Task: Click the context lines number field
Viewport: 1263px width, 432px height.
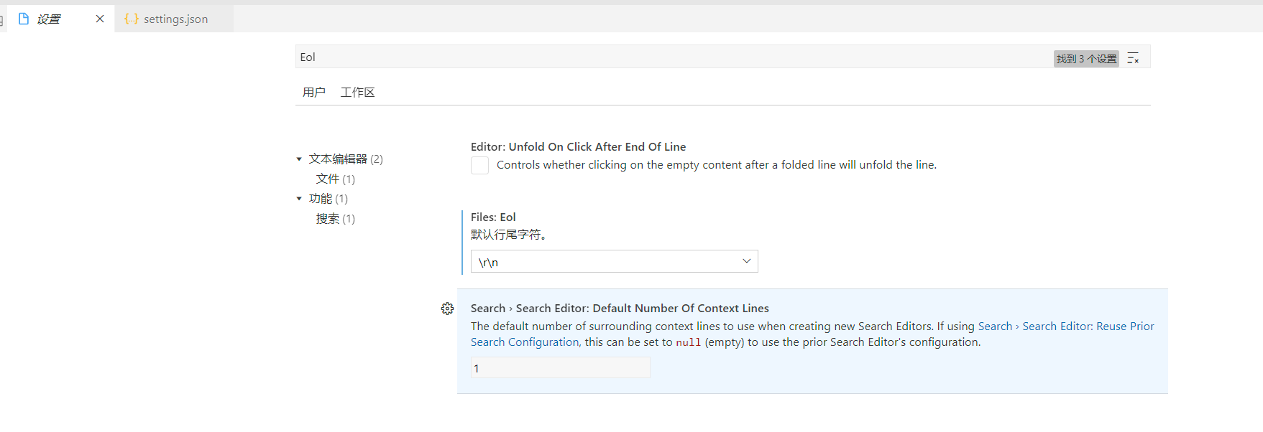Action: [560, 368]
